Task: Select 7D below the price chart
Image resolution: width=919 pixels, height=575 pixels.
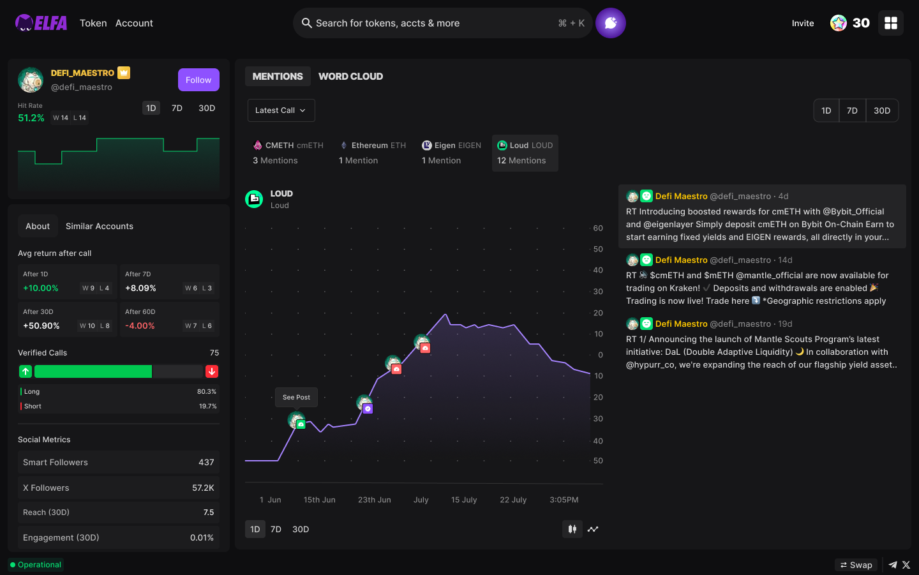Action: pyautogui.click(x=276, y=529)
